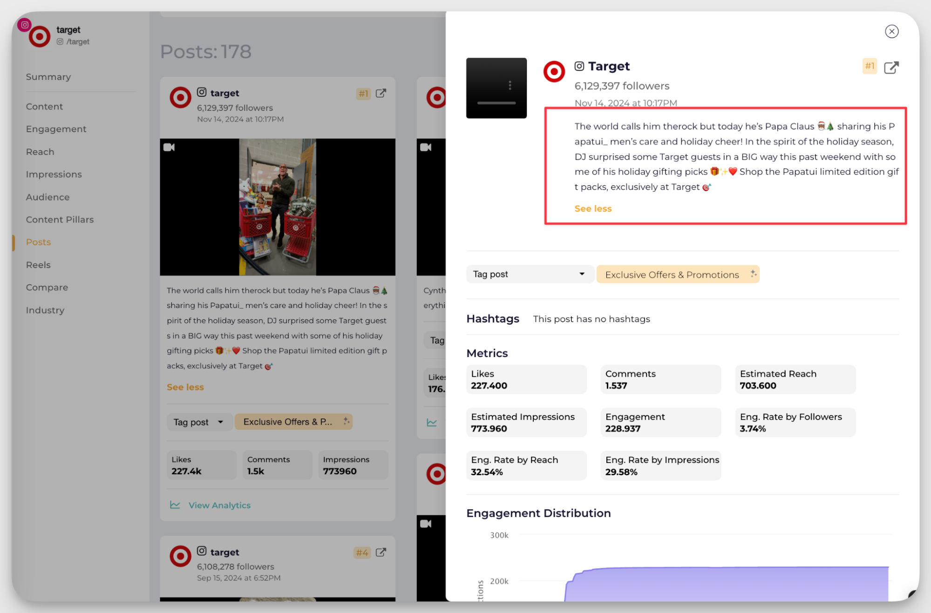Viewport: 931px width, 613px height.
Task: Click Target avatar on first post card
Action: (x=180, y=98)
